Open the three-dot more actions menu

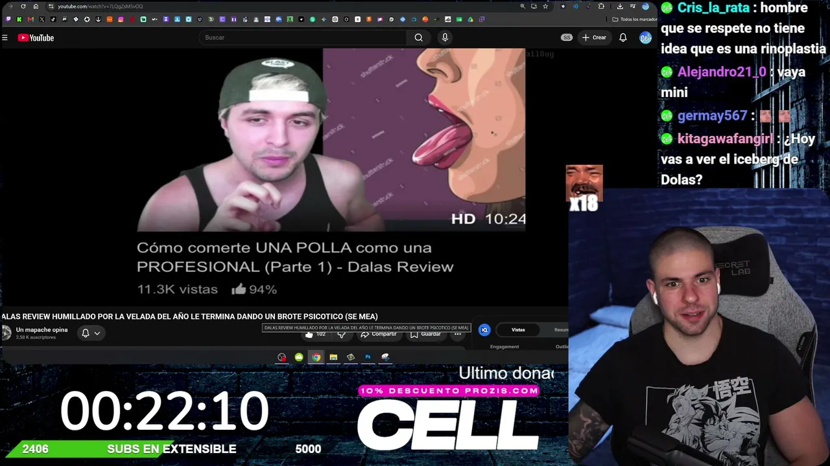[x=458, y=334]
